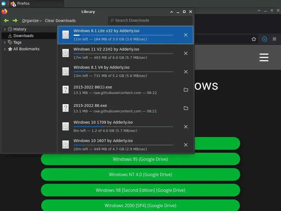
Task: Expand the Tags tree node
Action: click(x=5, y=42)
